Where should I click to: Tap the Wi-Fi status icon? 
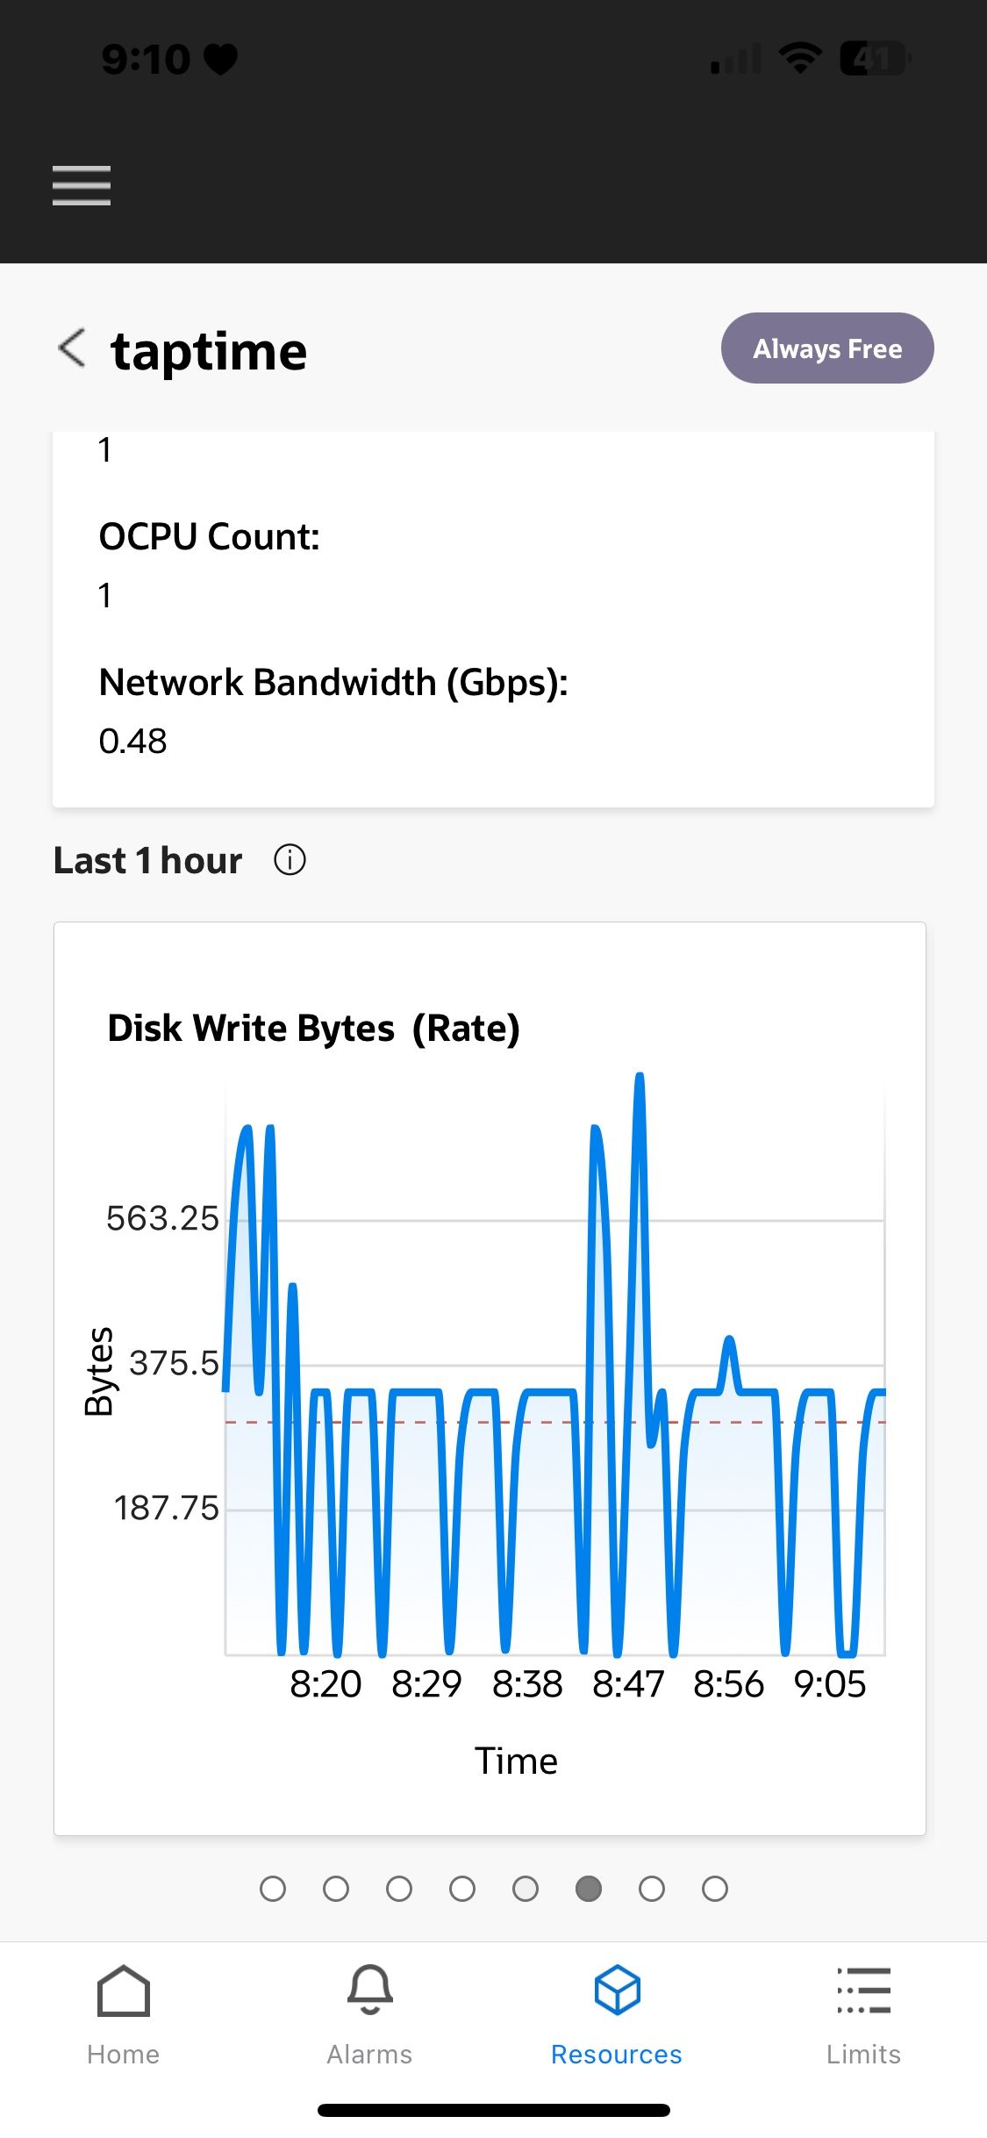800,59
